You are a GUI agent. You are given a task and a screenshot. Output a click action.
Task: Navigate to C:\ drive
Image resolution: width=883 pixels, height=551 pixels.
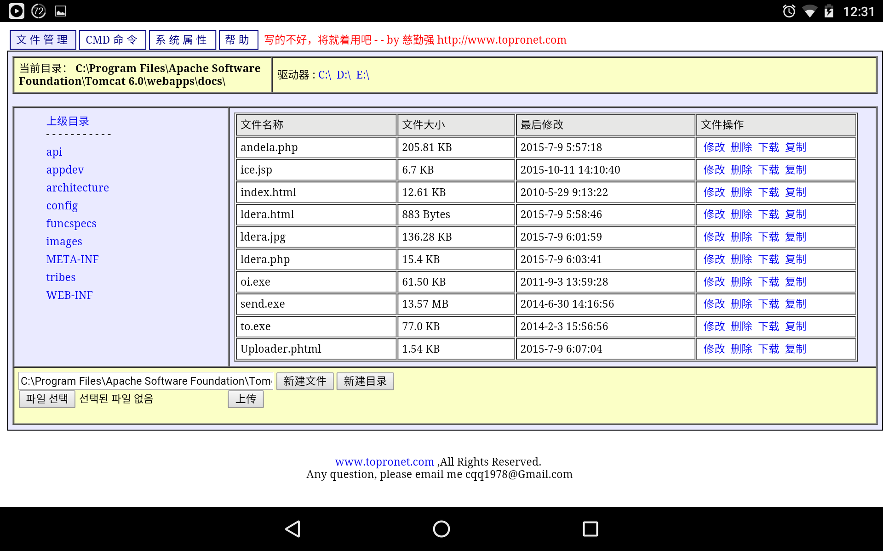324,75
